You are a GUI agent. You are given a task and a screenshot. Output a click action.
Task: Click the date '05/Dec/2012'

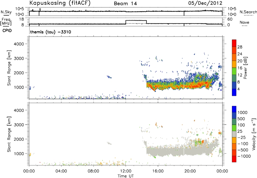point(205,3)
